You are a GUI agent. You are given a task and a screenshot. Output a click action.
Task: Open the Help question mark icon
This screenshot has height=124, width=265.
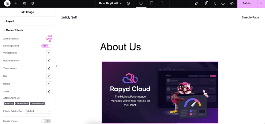click(223, 3)
